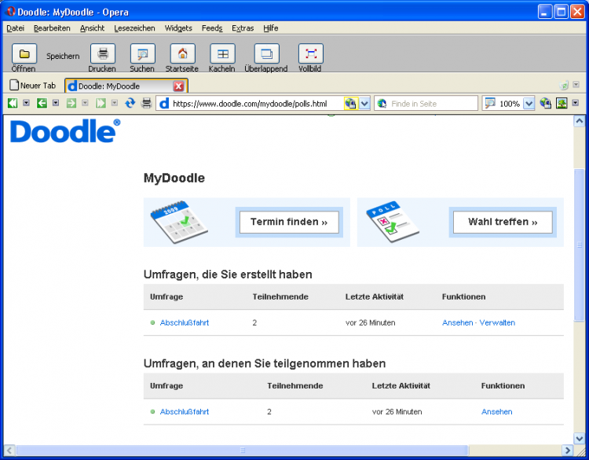Viewport: 589px width, 460px height.
Task: Click the zoom magnifier icon beside 100%
Action: tap(490, 103)
